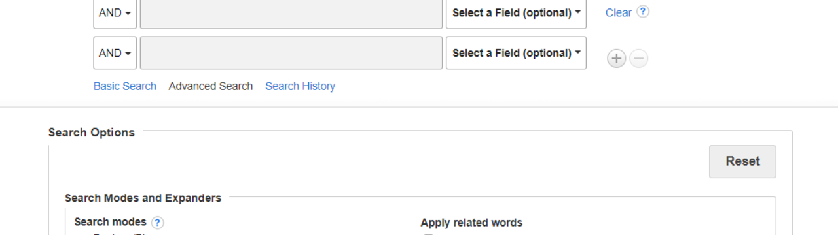Reset the search options
Screen dimensions: 838x235
pyautogui.click(x=742, y=161)
